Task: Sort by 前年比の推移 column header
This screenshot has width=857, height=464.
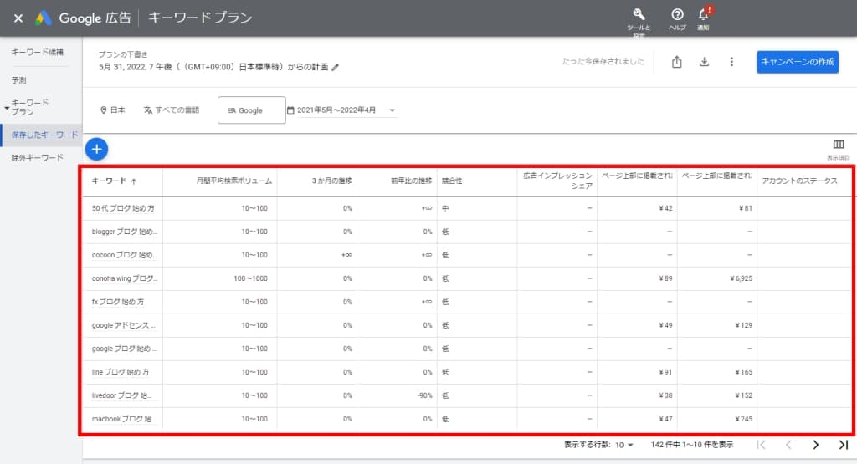Action: click(411, 181)
